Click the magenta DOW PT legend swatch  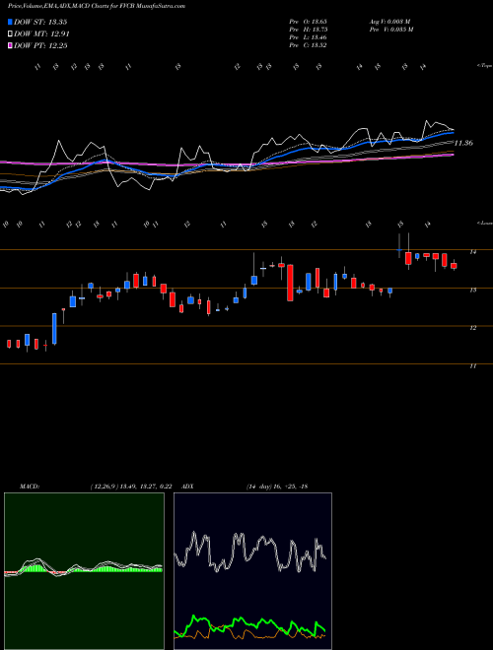[10, 45]
